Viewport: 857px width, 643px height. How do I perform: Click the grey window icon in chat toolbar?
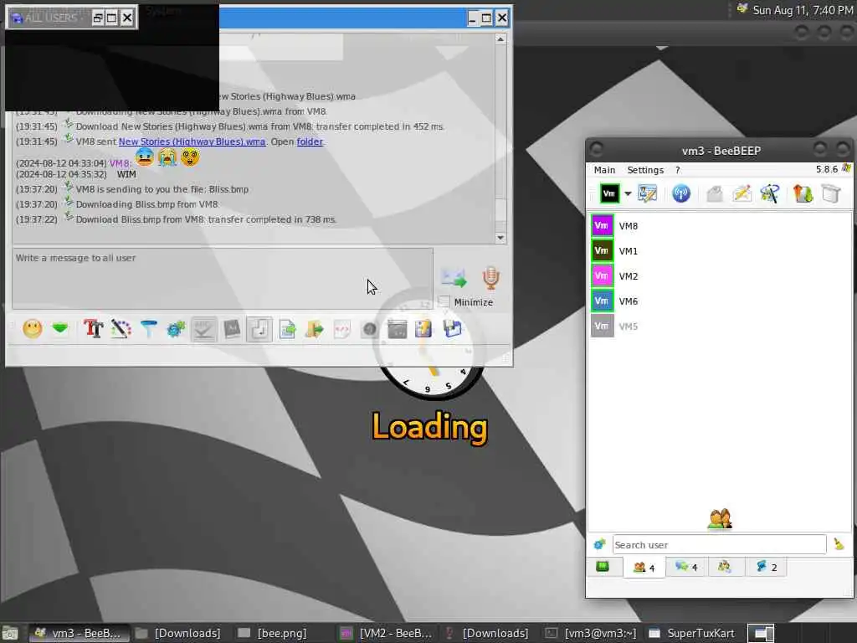pyautogui.click(x=398, y=329)
